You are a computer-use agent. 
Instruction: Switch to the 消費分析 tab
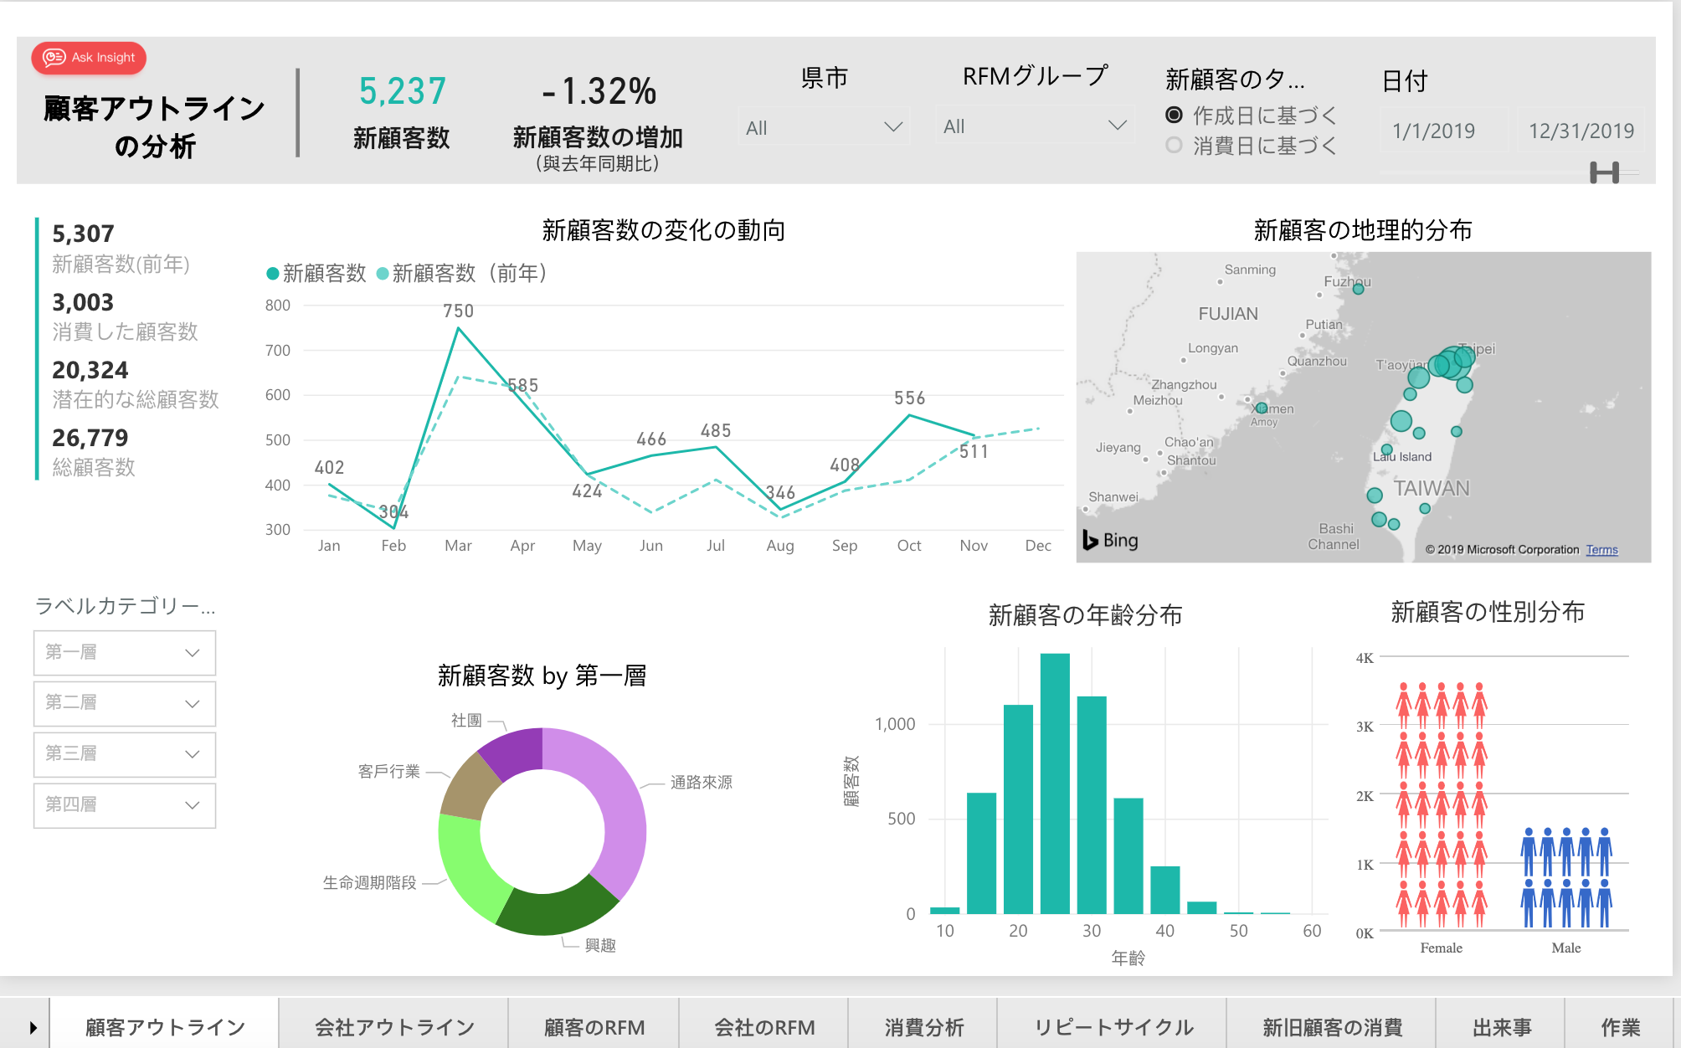click(x=924, y=1027)
